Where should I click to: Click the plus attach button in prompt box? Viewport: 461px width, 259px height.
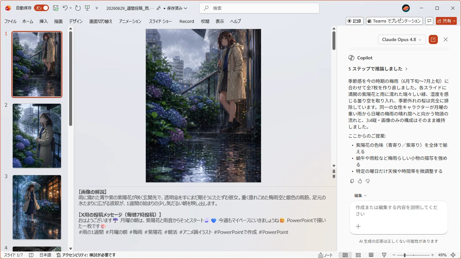point(358,226)
